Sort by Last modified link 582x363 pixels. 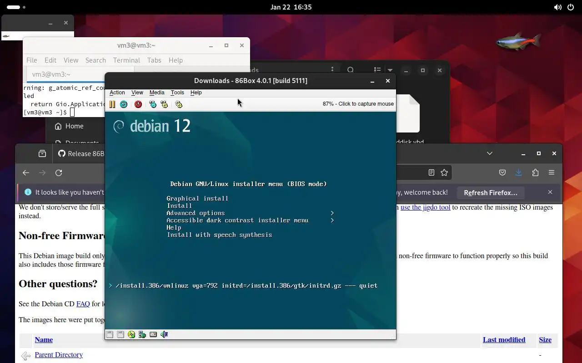504,339
